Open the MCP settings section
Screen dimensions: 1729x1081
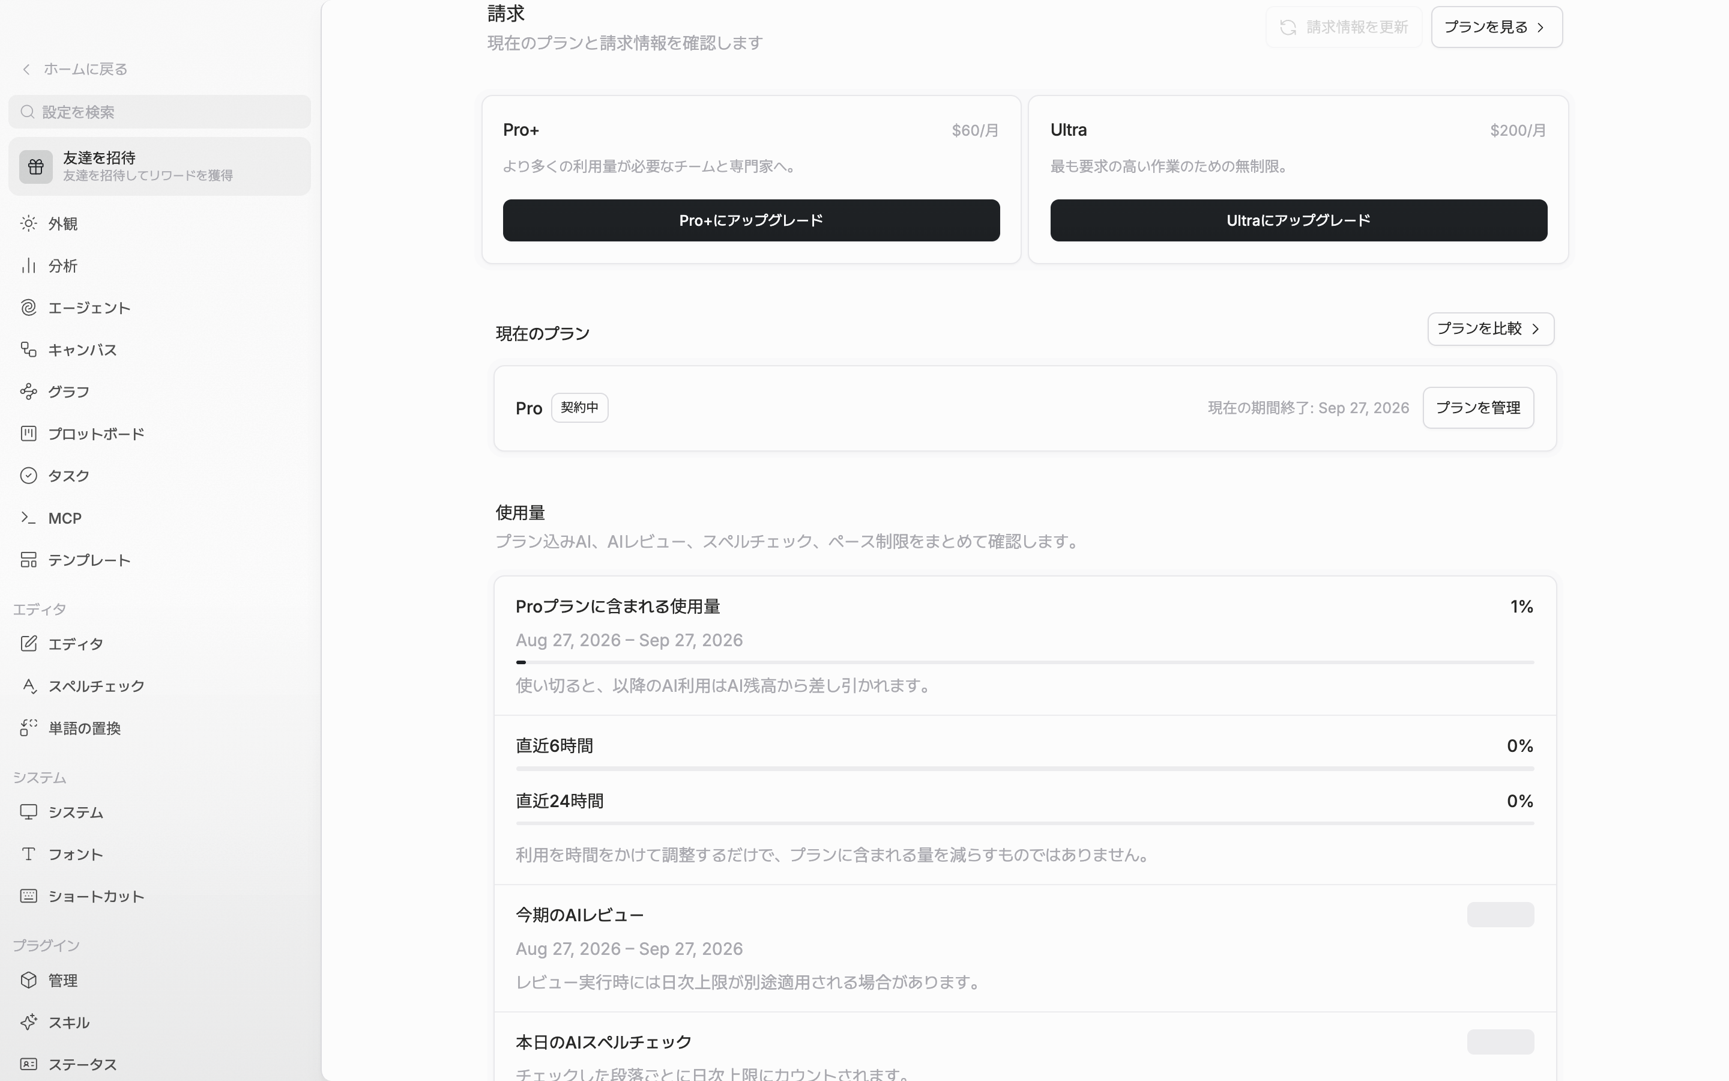(x=159, y=518)
